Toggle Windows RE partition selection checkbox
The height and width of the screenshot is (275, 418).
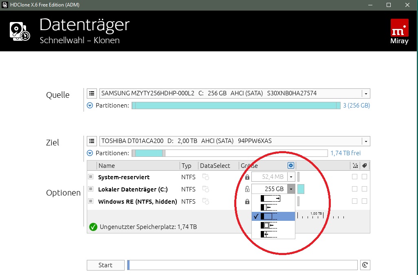[90, 201]
